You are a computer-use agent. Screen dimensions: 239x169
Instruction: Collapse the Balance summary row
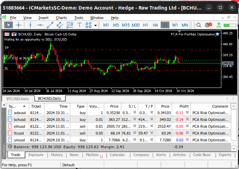(10, 147)
